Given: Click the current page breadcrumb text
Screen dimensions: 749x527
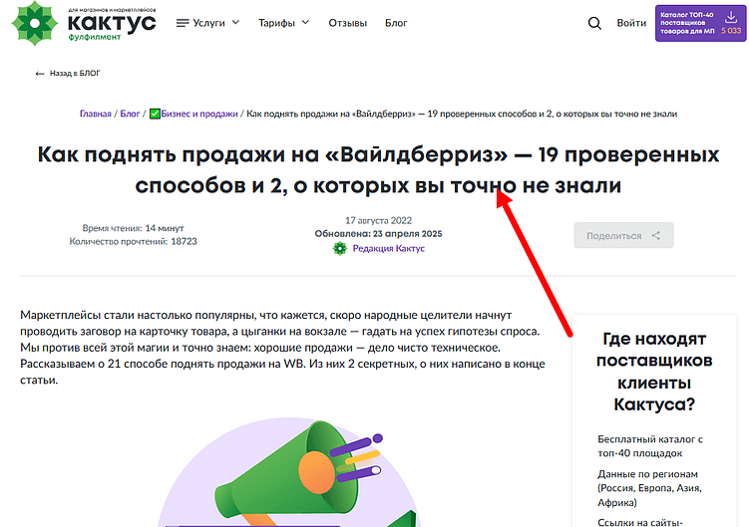Looking at the screenshot, I should click(x=462, y=114).
